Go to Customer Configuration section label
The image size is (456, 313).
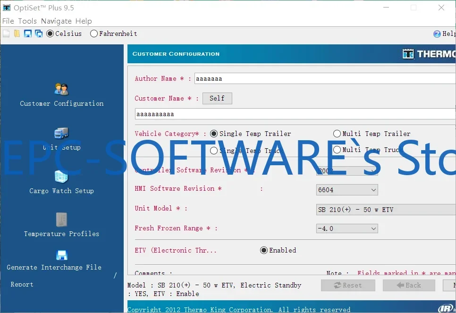(x=62, y=103)
